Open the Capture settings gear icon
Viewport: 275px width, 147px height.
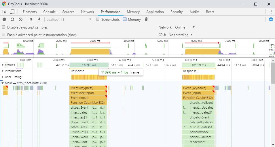click(x=271, y=19)
